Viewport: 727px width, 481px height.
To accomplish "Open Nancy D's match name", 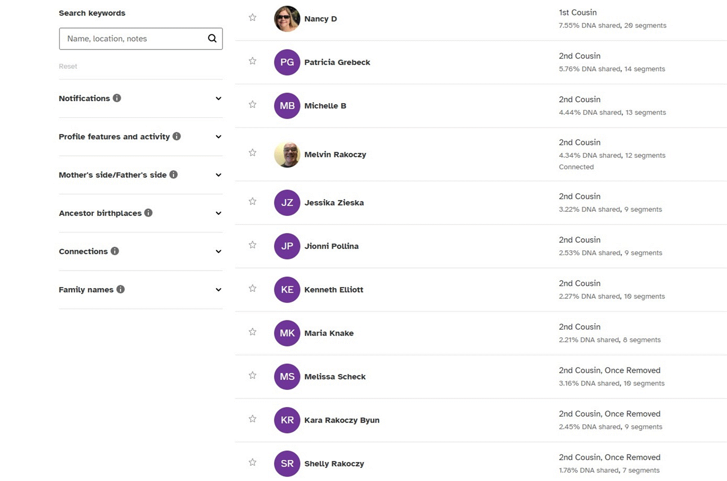I will tap(321, 19).
